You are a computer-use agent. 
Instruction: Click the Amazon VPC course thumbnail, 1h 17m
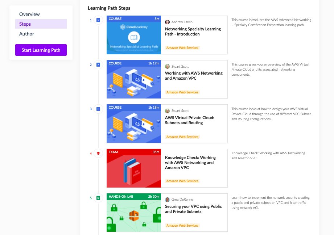click(x=134, y=79)
